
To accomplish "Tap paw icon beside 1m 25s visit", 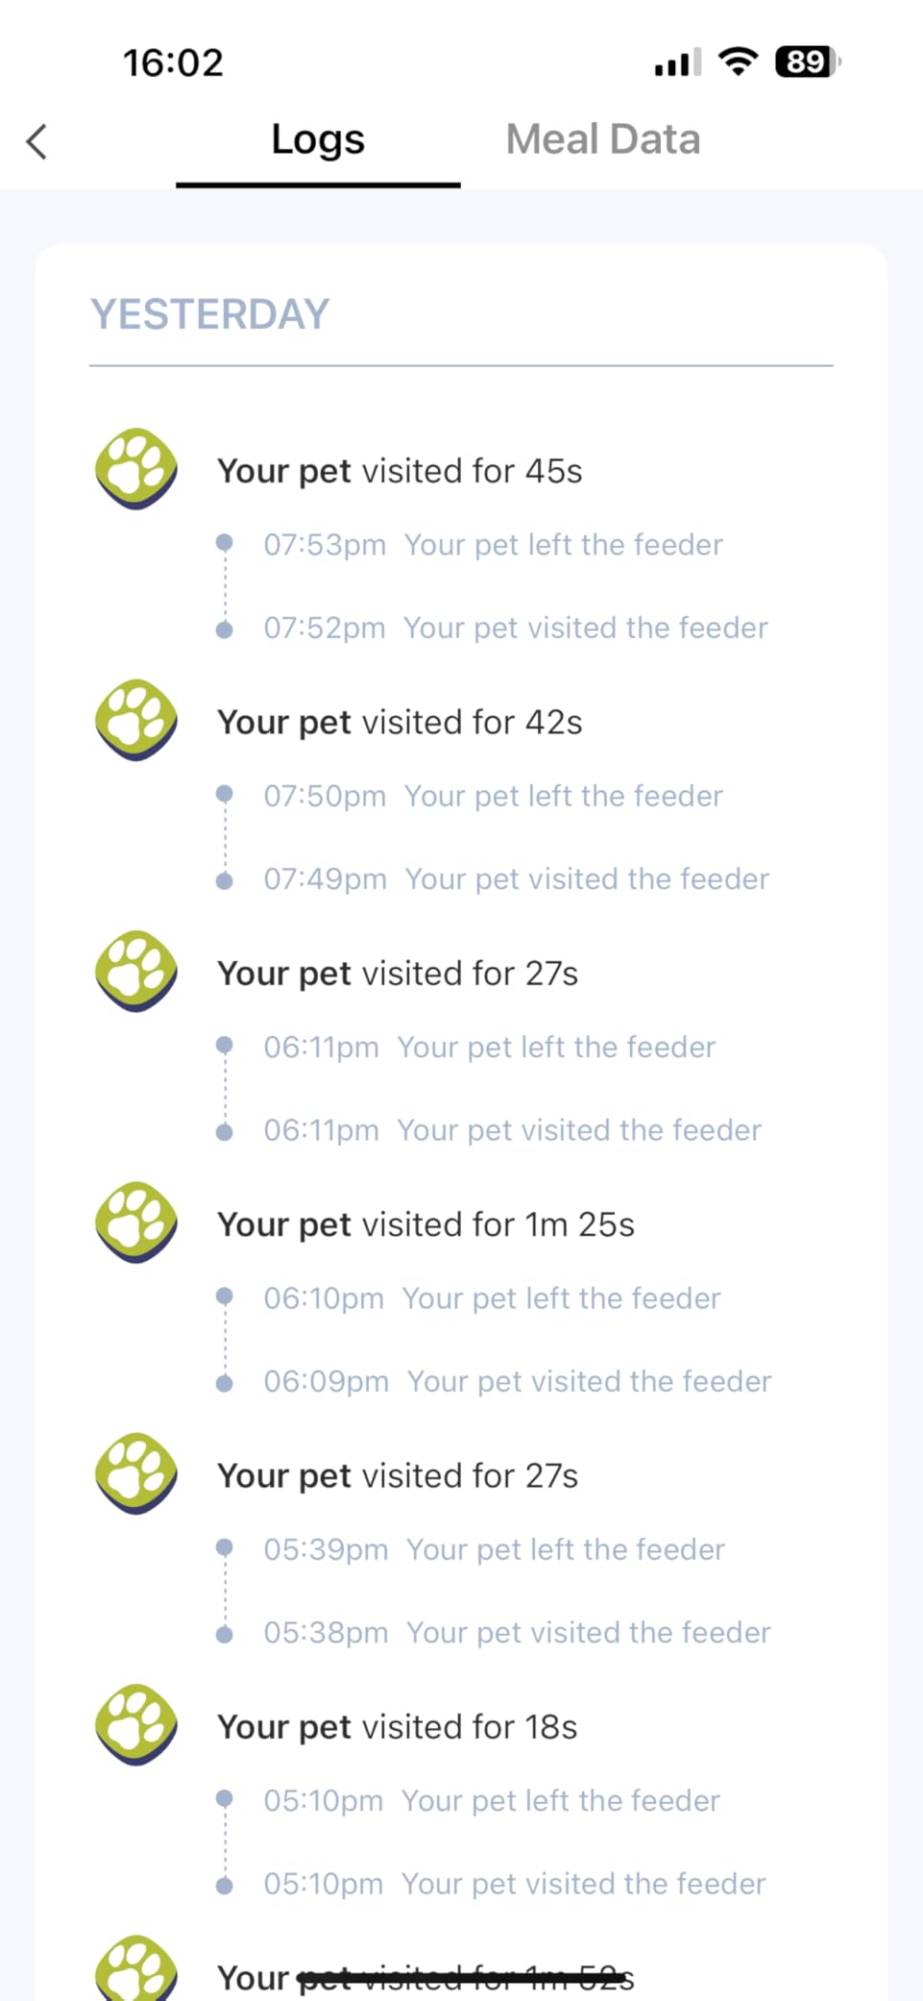I will click(x=136, y=1223).
